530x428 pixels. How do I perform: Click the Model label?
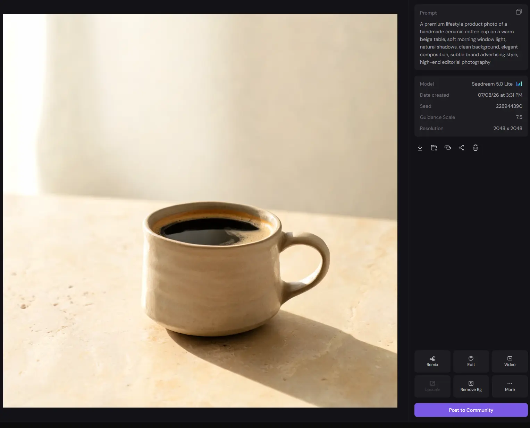427,84
